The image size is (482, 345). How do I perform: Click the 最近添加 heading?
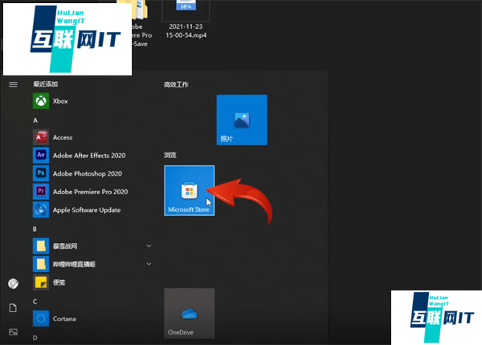pos(46,83)
